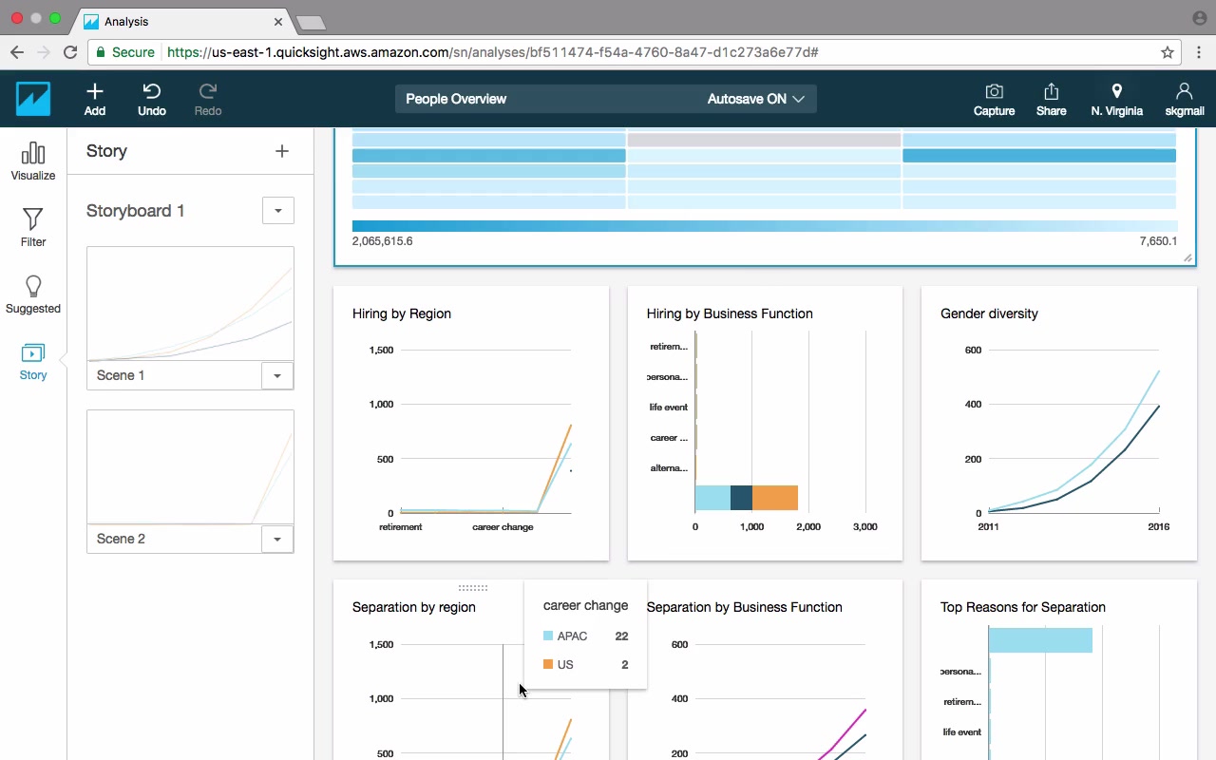Click the US color swatch in the tooltip
The height and width of the screenshot is (760, 1216).
point(548,665)
